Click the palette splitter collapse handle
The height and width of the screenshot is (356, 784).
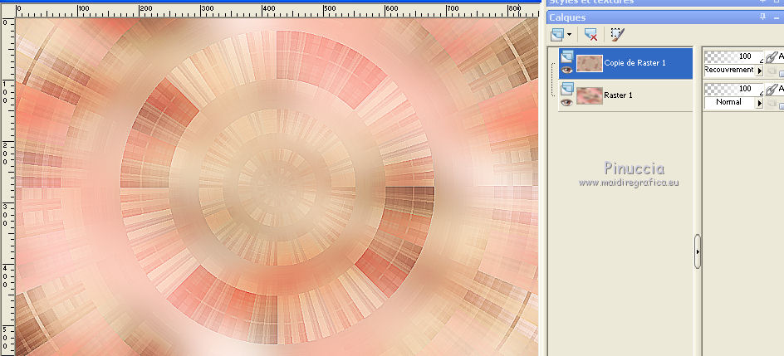coord(698,251)
